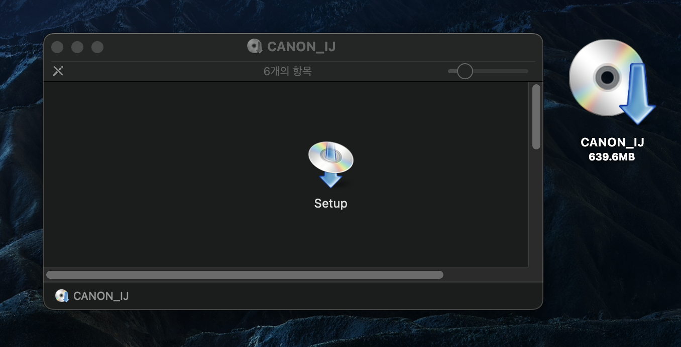Click the '6개의 항목' item count text
This screenshot has height=347, width=681.
[288, 71]
